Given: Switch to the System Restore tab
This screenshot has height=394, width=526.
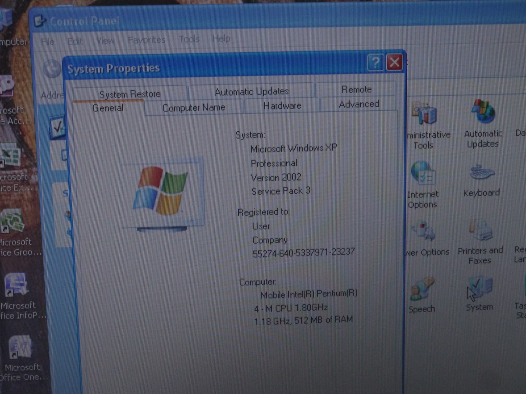Looking at the screenshot, I should point(130,94).
